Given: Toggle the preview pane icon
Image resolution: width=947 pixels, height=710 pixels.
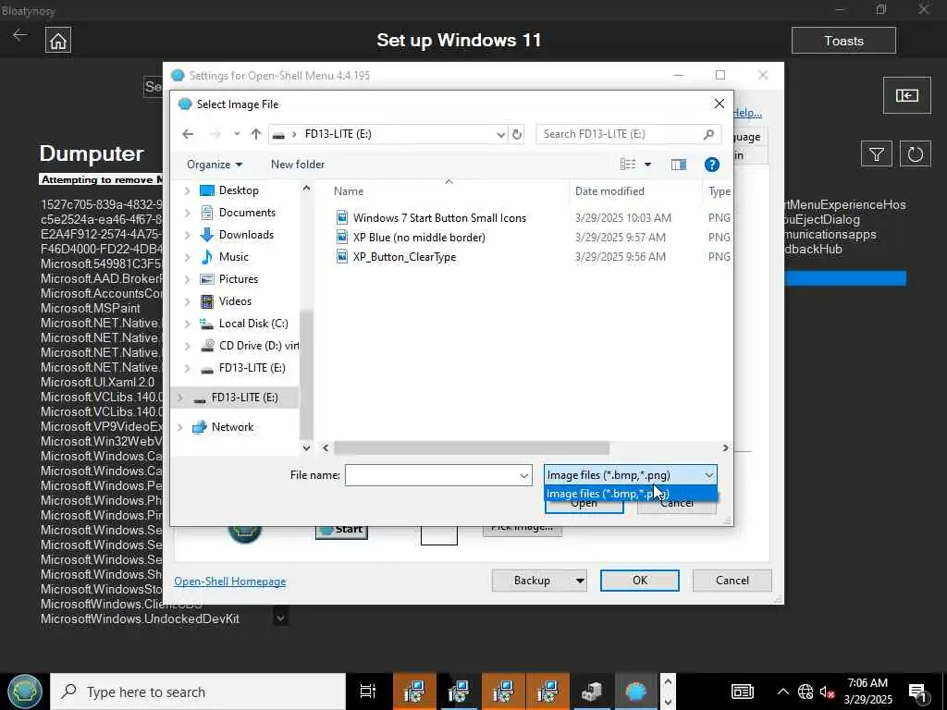Looking at the screenshot, I should point(678,165).
